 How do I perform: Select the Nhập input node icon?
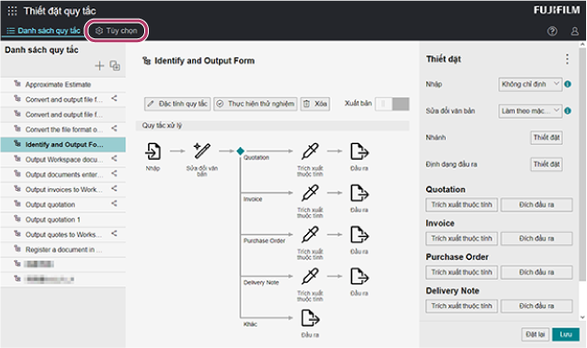pyautogui.click(x=154, y=152)
